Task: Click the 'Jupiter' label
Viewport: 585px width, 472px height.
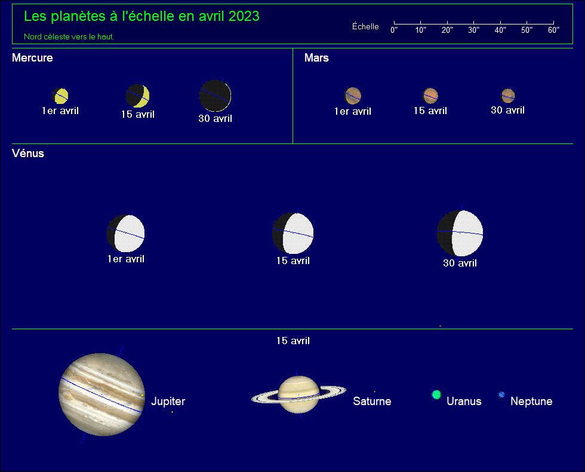Action: (168, 401)
